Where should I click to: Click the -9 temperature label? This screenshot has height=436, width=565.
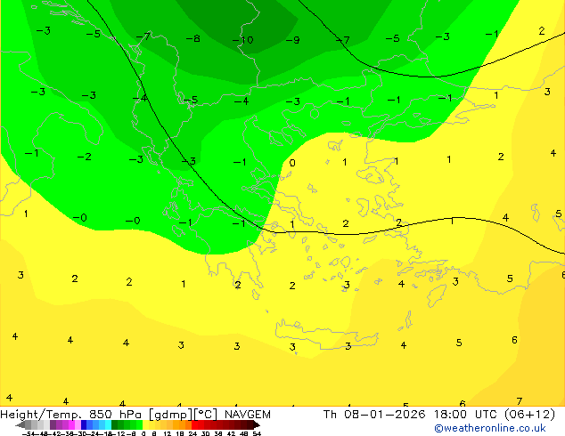[x=292, y=40]
